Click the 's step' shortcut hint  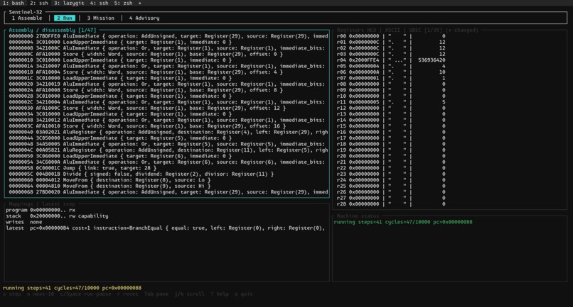[11, 294]
